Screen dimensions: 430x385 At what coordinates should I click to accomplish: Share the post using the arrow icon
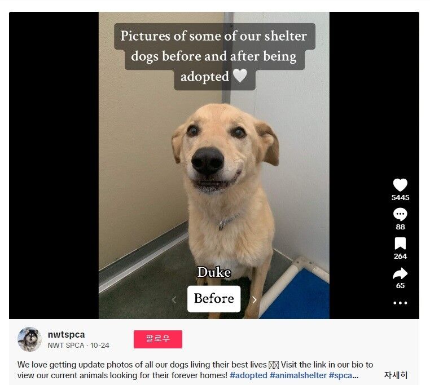click(x=400, y=273)
